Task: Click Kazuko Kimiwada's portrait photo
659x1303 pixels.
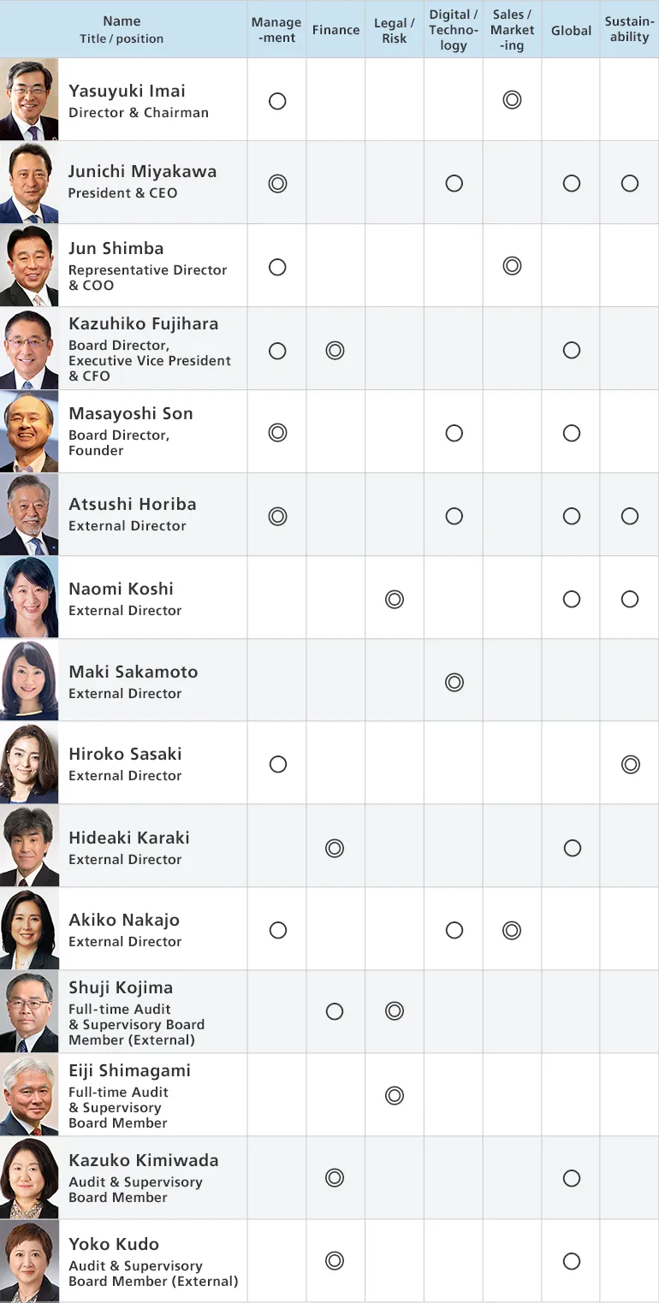Action: click(x=29, y=1178)
